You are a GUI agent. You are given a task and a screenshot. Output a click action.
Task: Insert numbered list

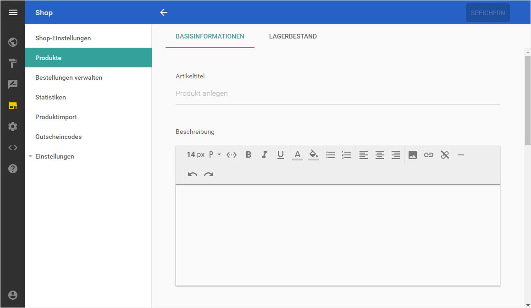(347, 155)
